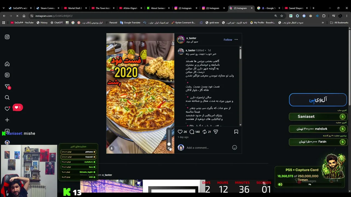Open My Profile - Boosthi bookmark

[262, 23]
